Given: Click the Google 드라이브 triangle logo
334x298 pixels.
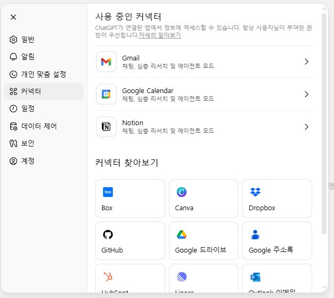Looking at the screenshot, I should 182,234.
